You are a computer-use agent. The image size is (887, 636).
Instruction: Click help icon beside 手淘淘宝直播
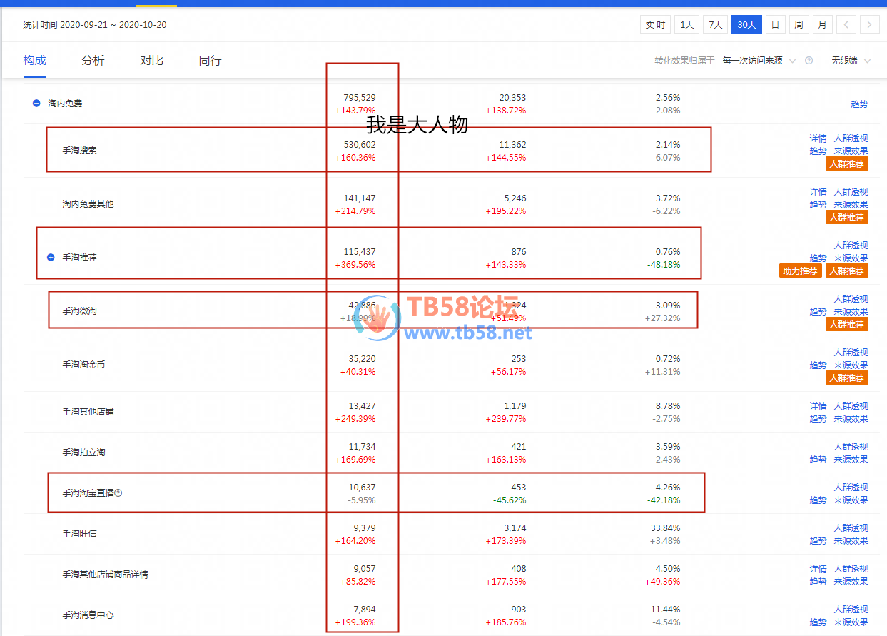click(x=118, y=493)
